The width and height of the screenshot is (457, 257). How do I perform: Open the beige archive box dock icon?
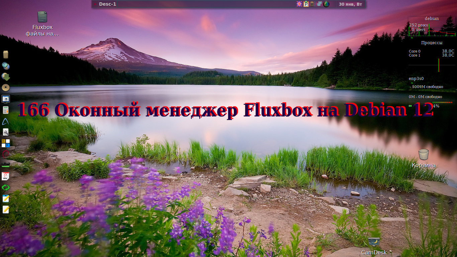coord(6,55)
